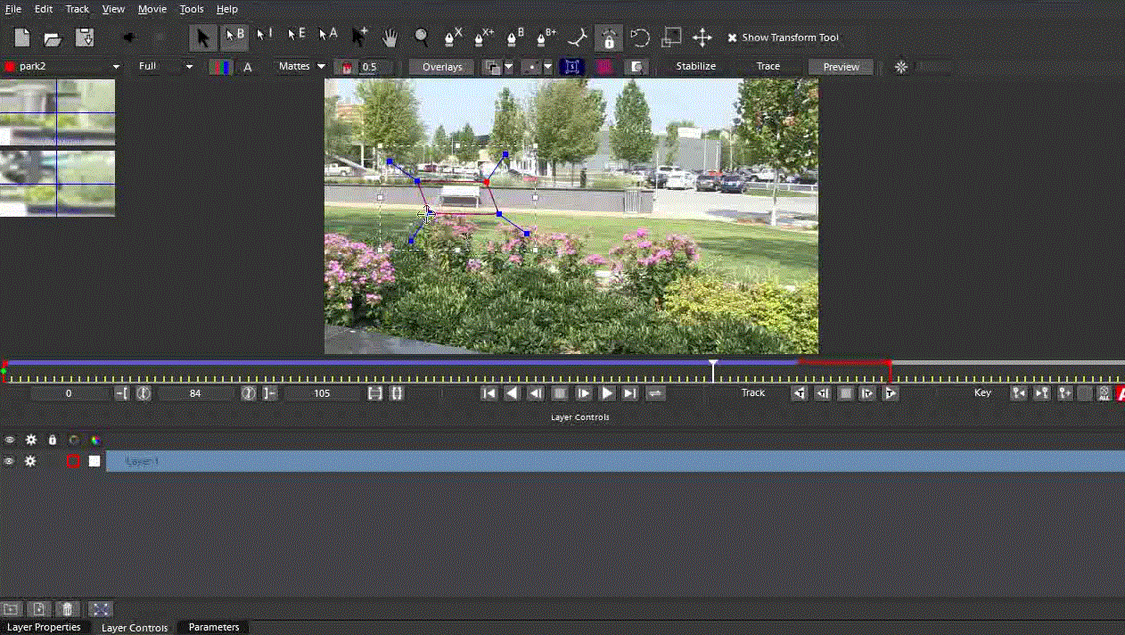The image size is (1125, 635).
Task: Select the Rotate tool icon
Action: (640, 37)
